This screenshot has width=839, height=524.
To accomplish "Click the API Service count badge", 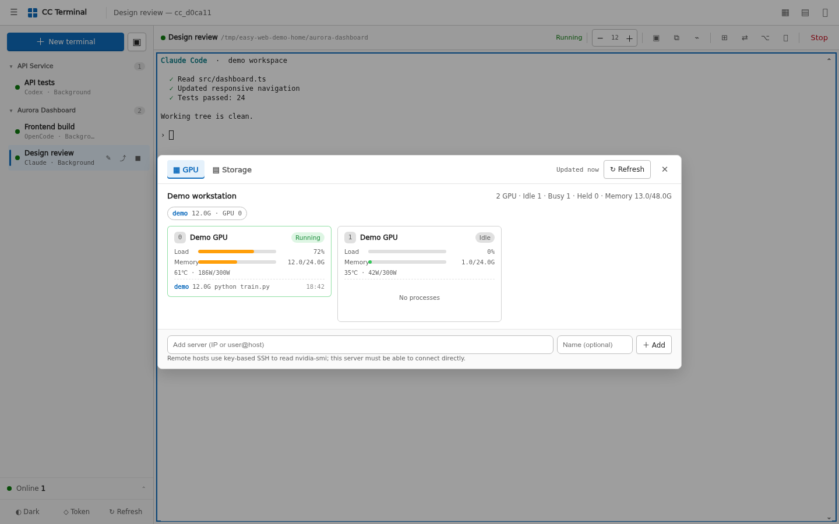I will coord(139,66).
